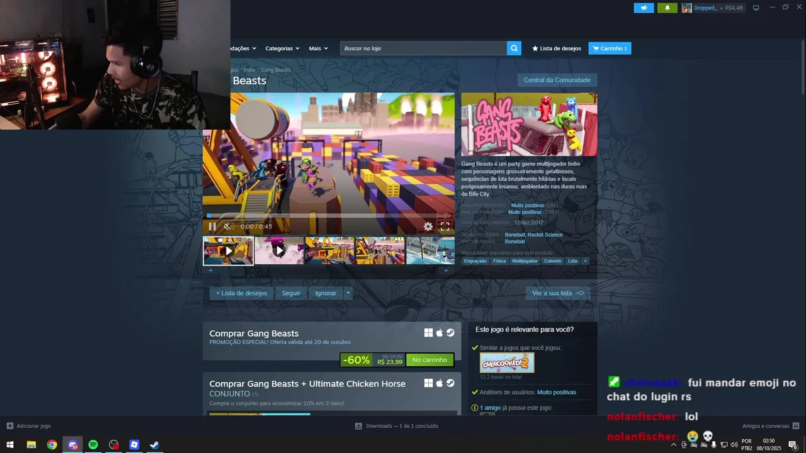Viewport: 806px width, 453px height.
Task: Enter fullscreen on the trailer video
Action: (x=445, y=226)
